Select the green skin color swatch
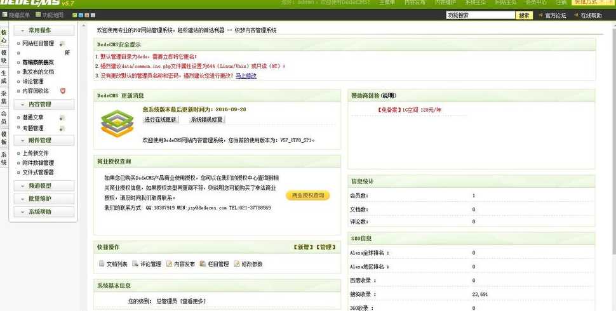616x311 pixels. (x=75, y=15)
